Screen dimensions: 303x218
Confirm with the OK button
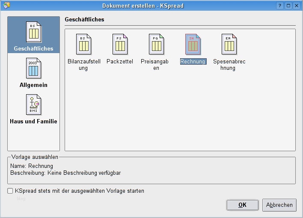243,205
